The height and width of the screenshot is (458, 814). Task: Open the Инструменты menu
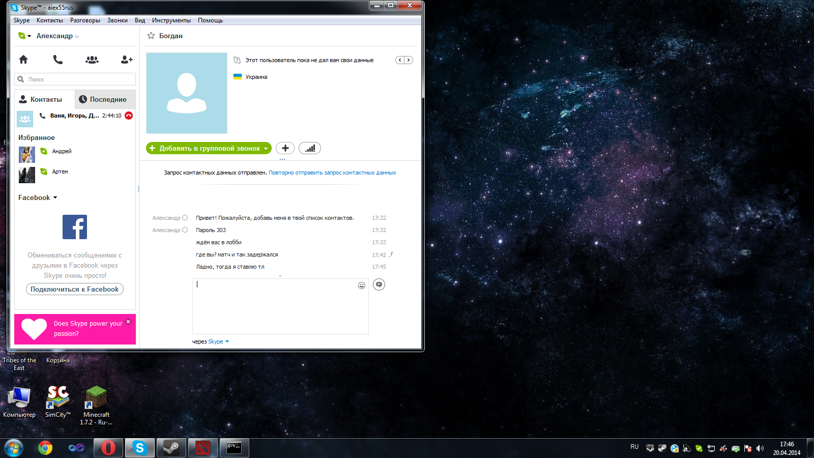click(171, 20)
